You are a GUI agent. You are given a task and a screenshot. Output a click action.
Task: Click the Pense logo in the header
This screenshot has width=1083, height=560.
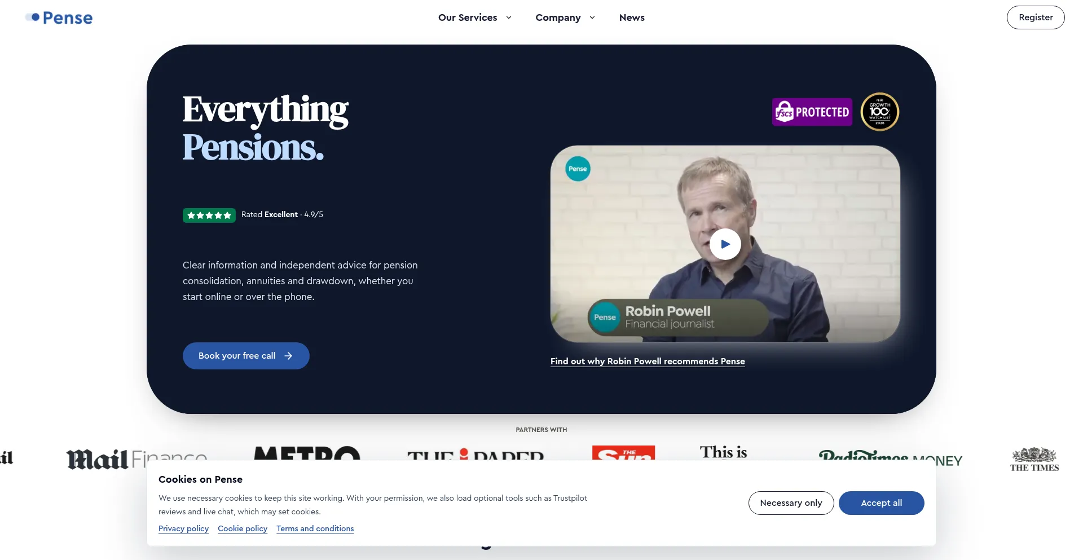pos(59,17)
